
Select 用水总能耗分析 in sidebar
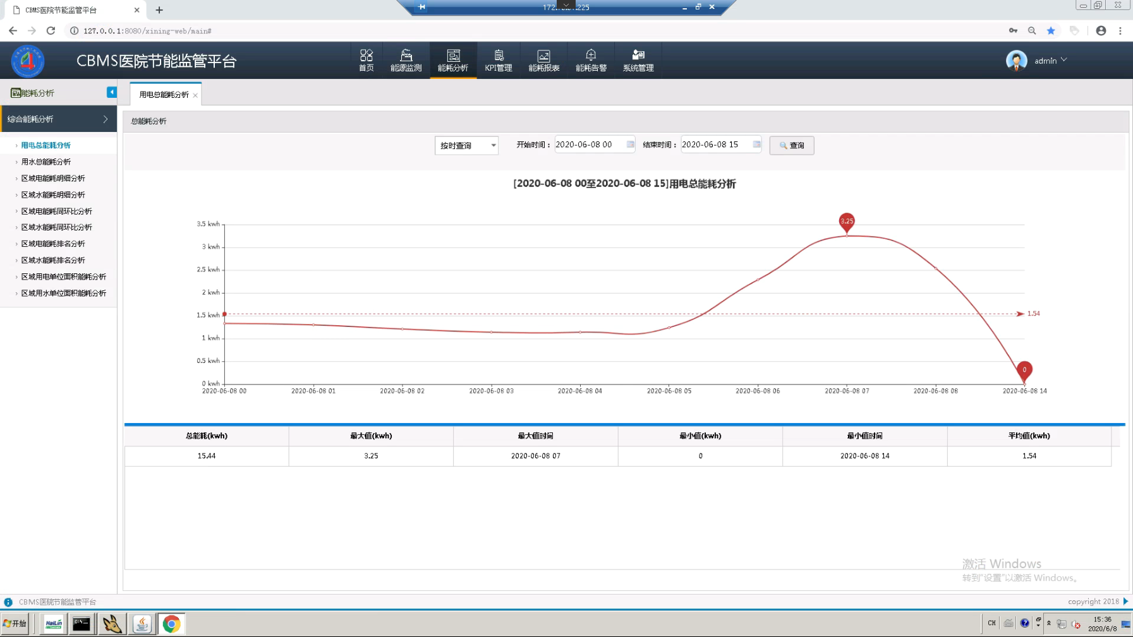coord(45,162)
